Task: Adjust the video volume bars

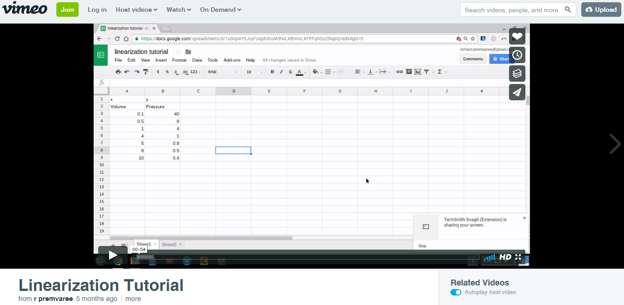Action: [x=489, y=257]
